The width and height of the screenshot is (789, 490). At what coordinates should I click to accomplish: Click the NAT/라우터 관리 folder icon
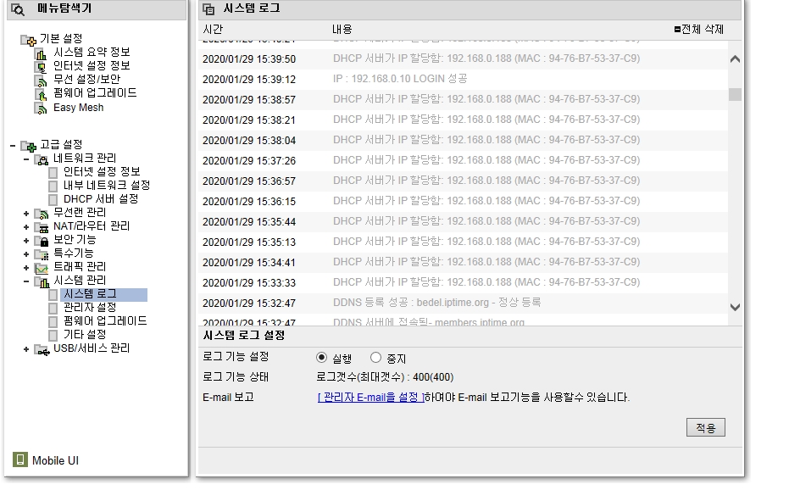tap(42, 228)
